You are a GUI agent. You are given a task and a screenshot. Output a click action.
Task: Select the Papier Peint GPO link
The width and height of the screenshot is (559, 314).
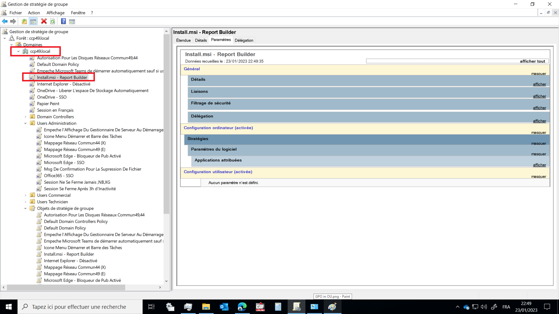[x=48, y=104]
